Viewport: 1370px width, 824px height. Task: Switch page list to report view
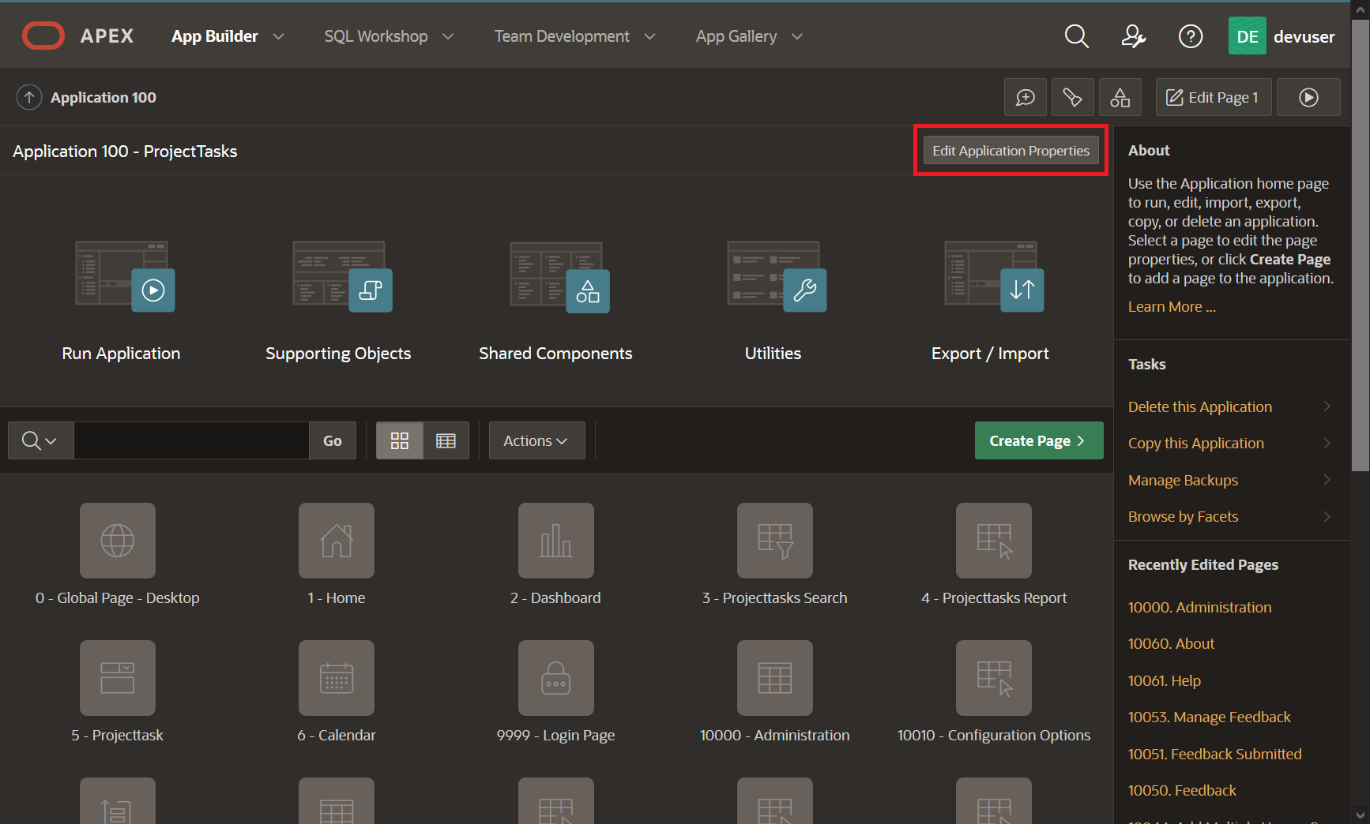coord(446,440)
